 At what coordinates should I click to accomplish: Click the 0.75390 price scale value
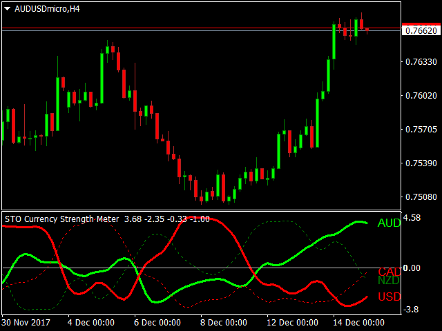click(421, 163)
